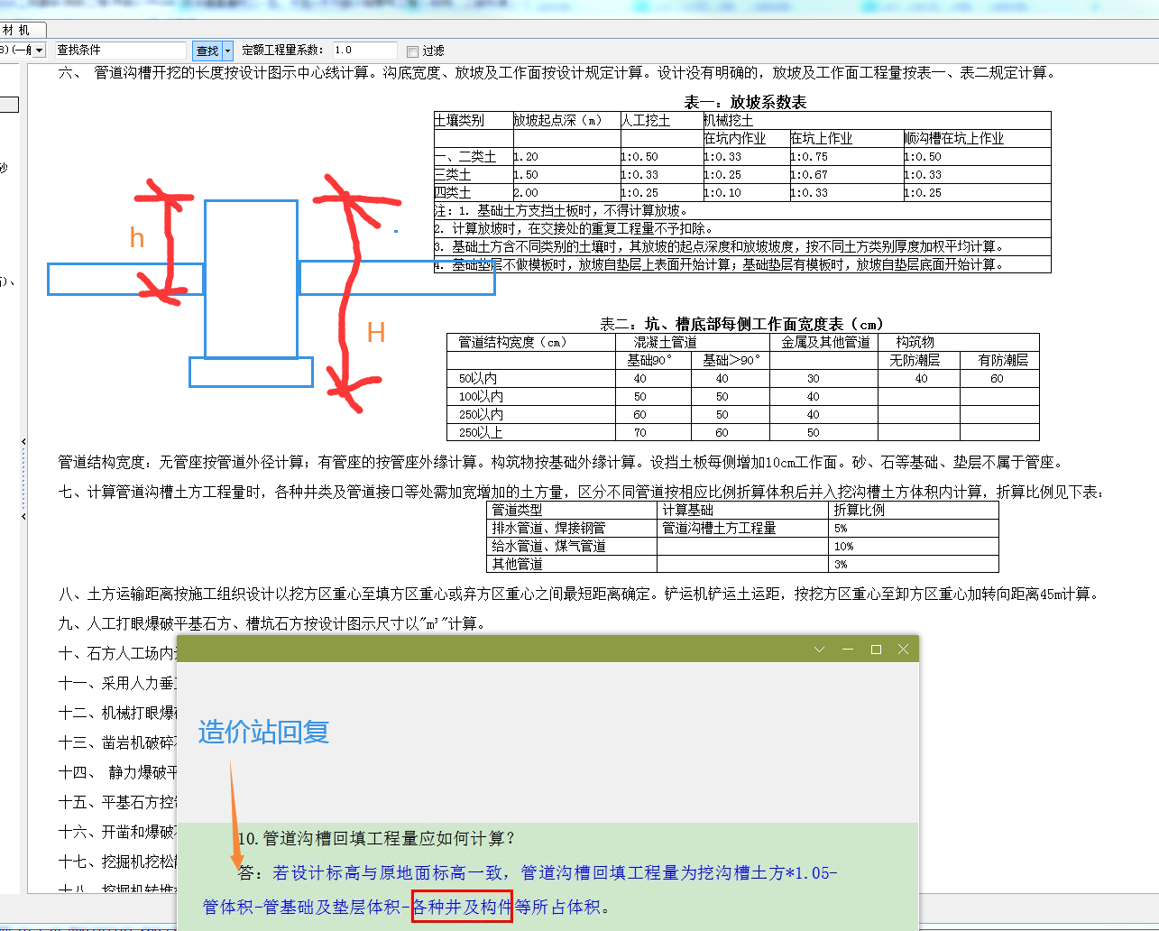Minimize the green reply popup window
Screen dimensions: 1159x931
[x=847, y=650]
